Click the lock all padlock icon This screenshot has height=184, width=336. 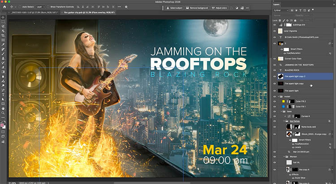(x=295, y=20)
